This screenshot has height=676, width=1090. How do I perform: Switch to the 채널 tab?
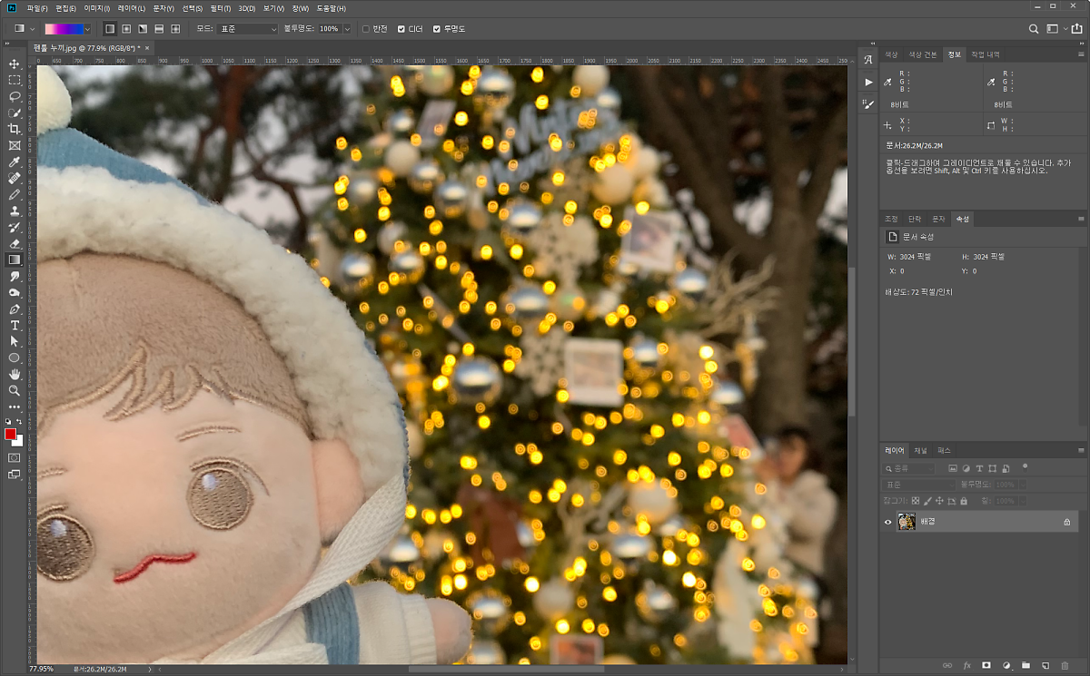[x=920, y=450]
